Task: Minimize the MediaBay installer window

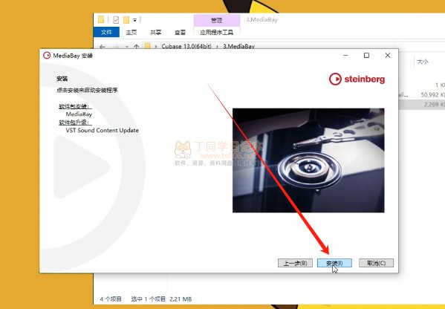Action: tap(345, 55)
